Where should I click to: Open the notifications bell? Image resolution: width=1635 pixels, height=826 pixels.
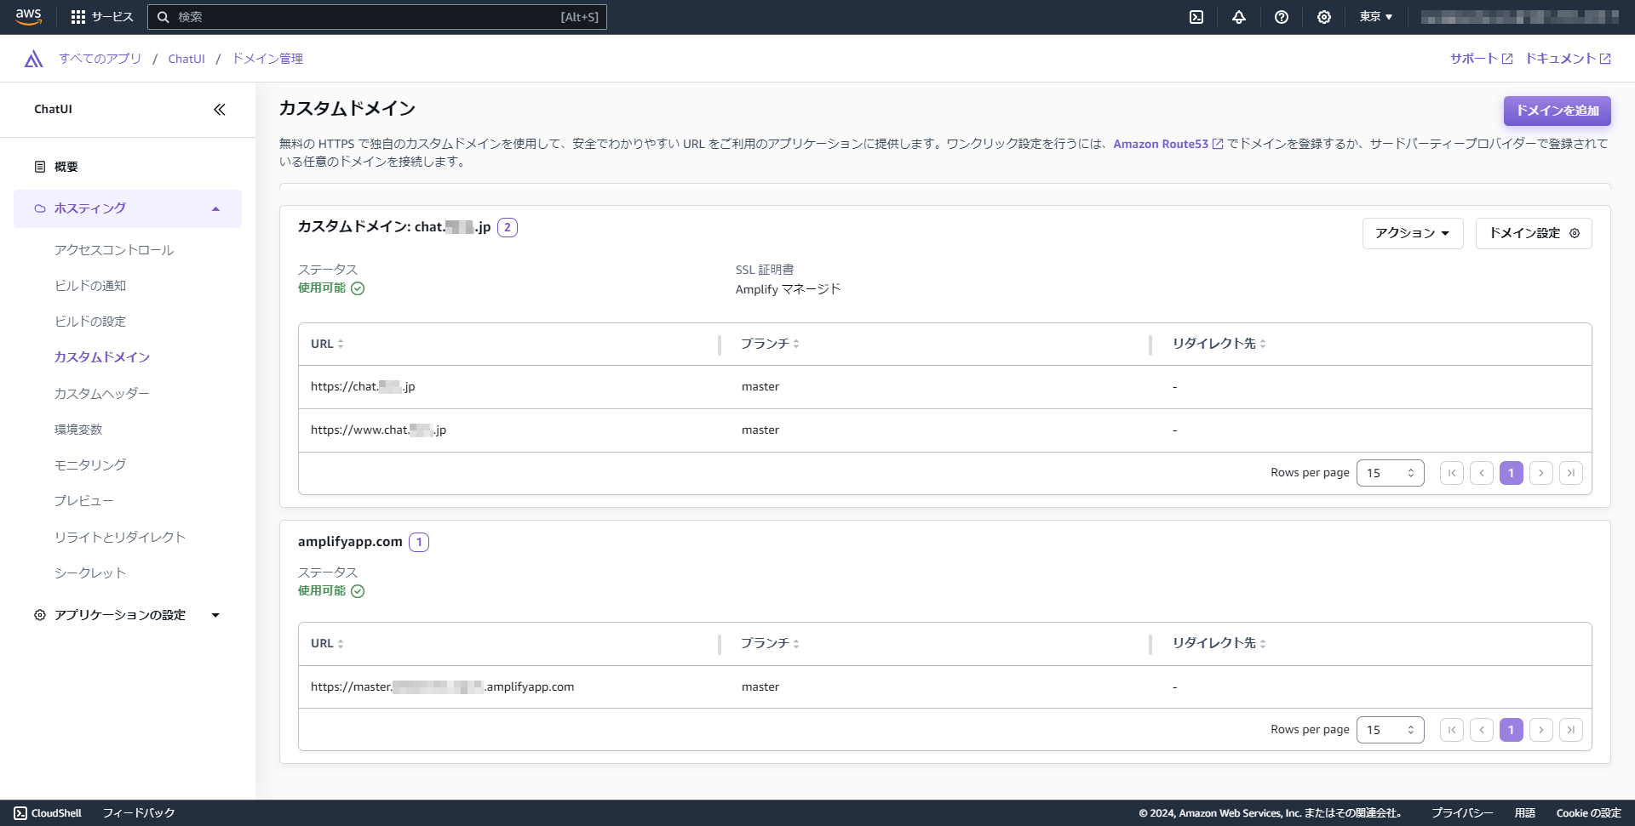click(1239, 17)
